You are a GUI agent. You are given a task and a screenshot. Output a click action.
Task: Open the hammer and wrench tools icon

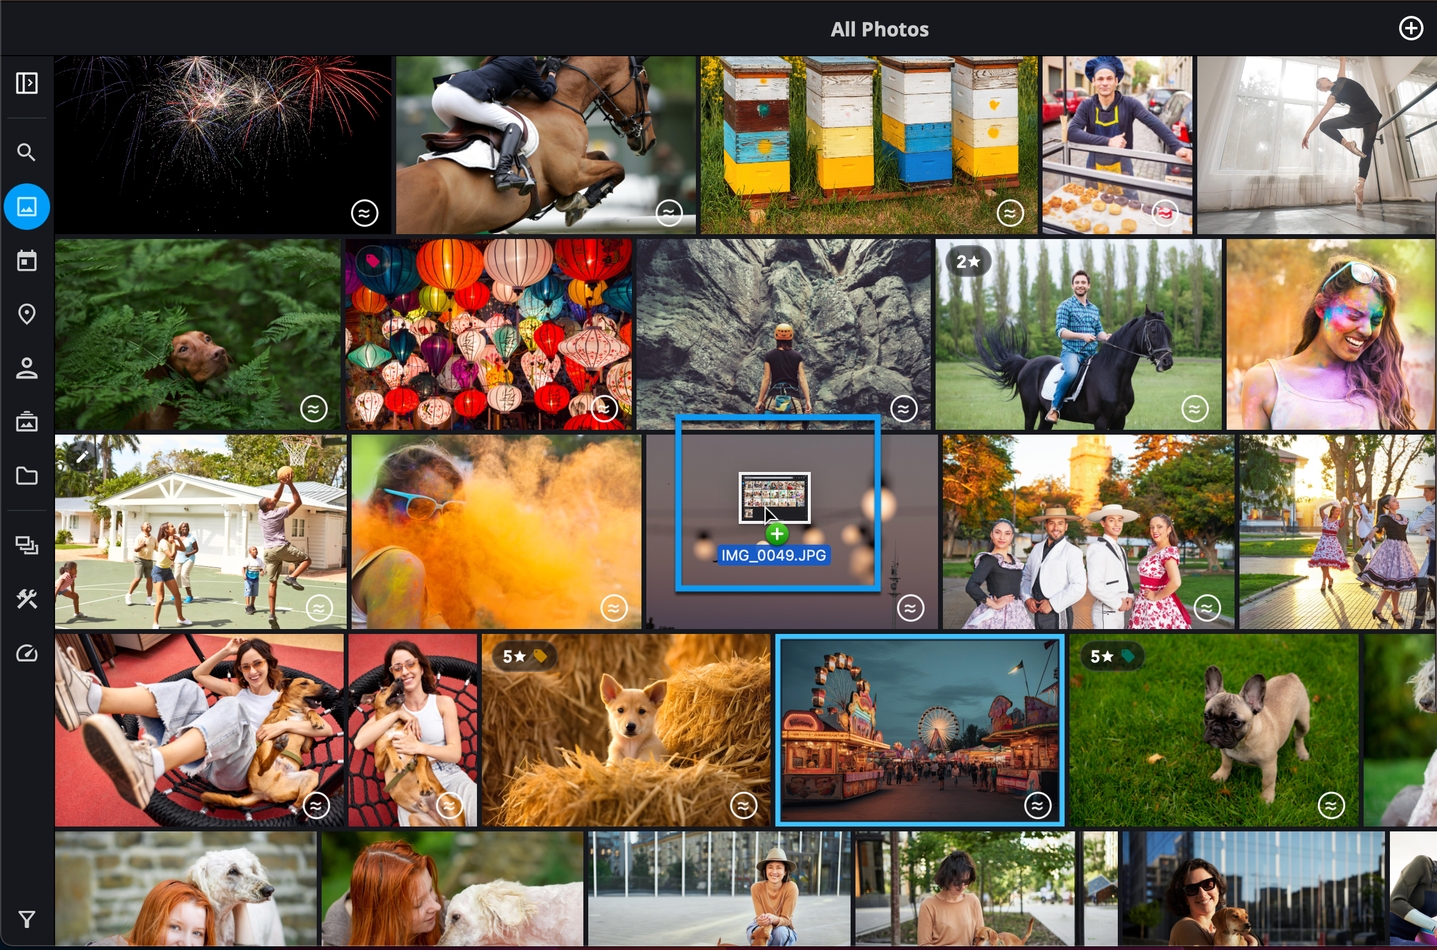click(x=26, y=599)
